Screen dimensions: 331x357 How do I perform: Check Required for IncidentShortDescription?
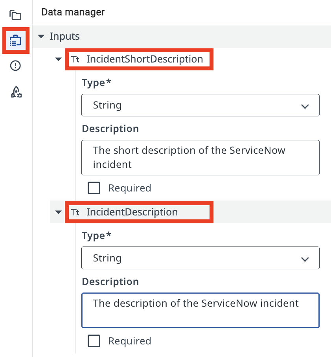tap(94, 188)
